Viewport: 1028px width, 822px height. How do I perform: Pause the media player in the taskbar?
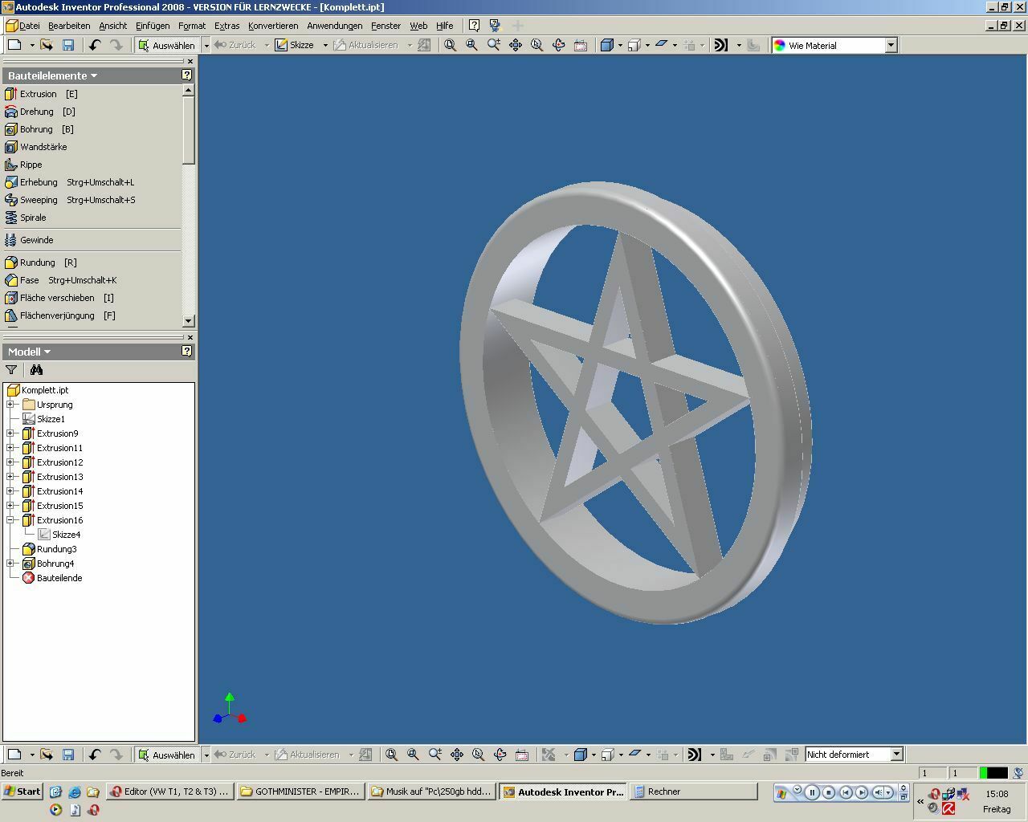tap(812, 793)
